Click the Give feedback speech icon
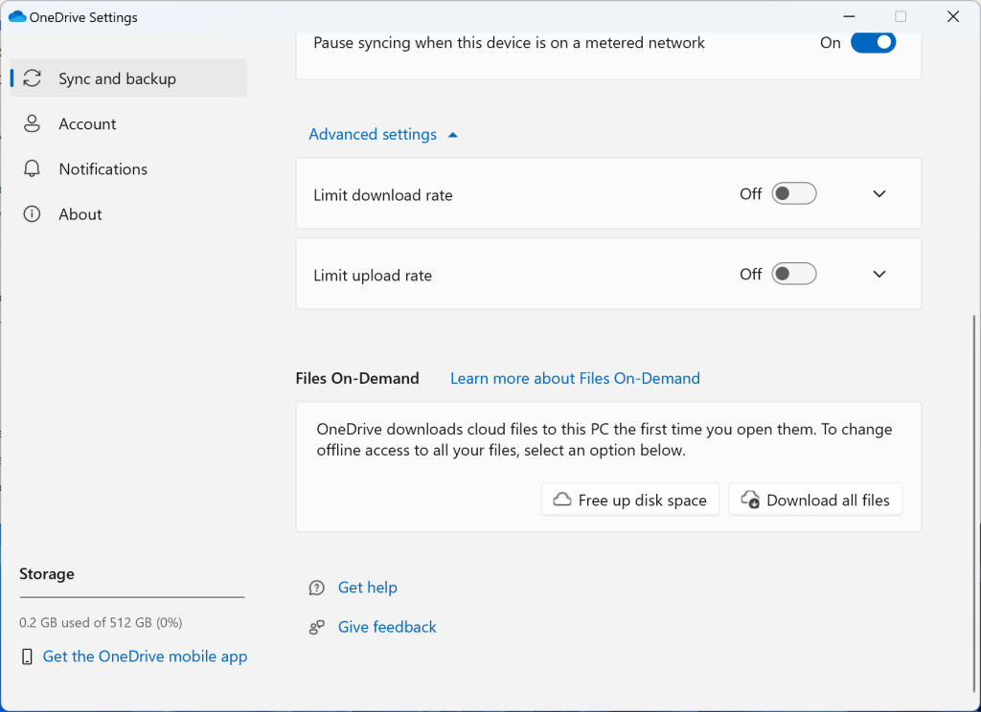This screenshot has width=981, height=712. tap(316, 627)
